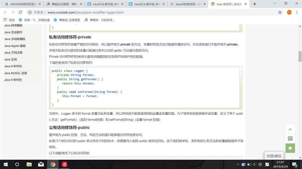Click the Chrome icon in the taskbar
This screenshot has height=169, width=302.
click(x=53, y=164)
